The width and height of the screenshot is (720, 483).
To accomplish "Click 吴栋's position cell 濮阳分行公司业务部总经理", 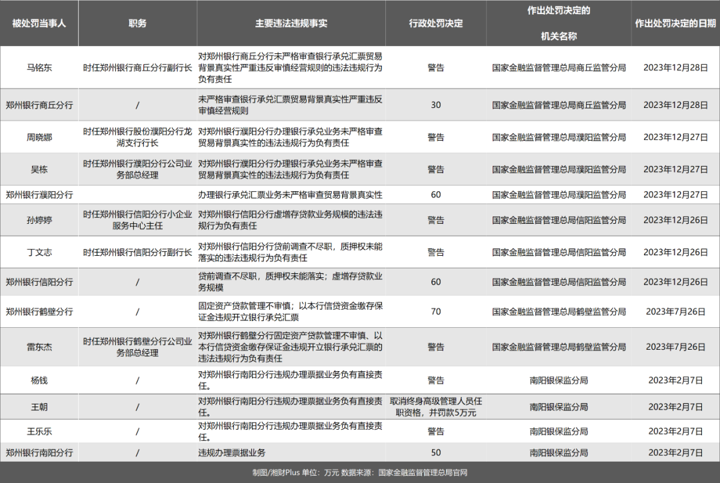I will 137,169.
